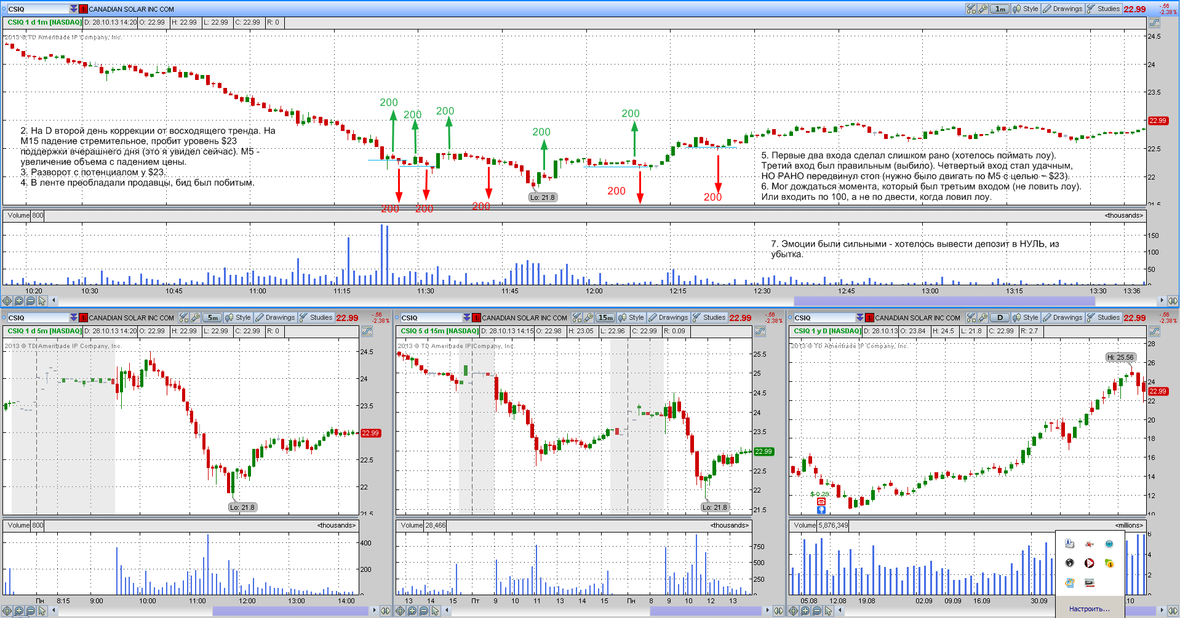1180x618 pixels.
Task: Click red play-button tray icon in popup
Action: click(1089, 563)
